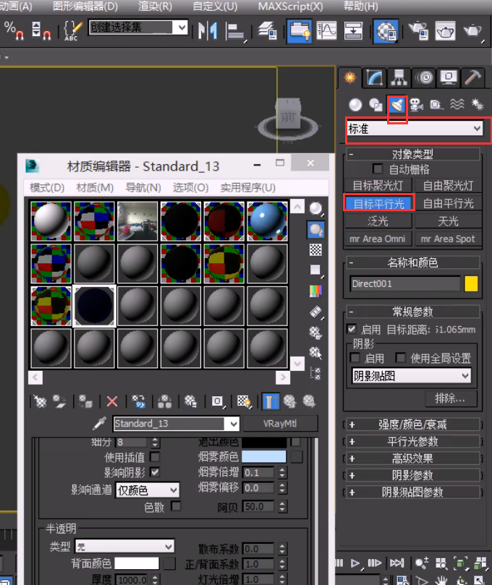Click the yellow object color swatch

(x=471, y=283)
